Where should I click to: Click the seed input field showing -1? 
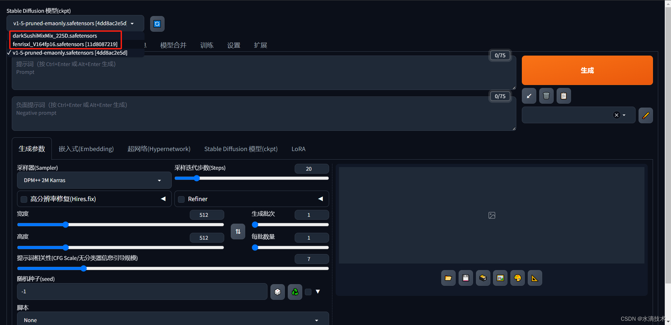[142, 292]
